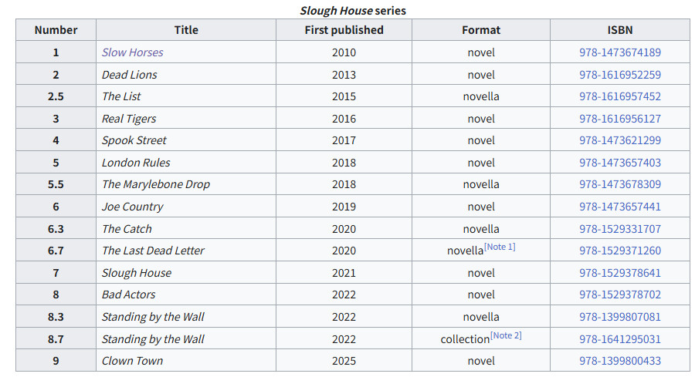Viewport: 695px width, 377px height.
Task: Follow ISBN 978-1641295031 link
Action: [619, 339]
